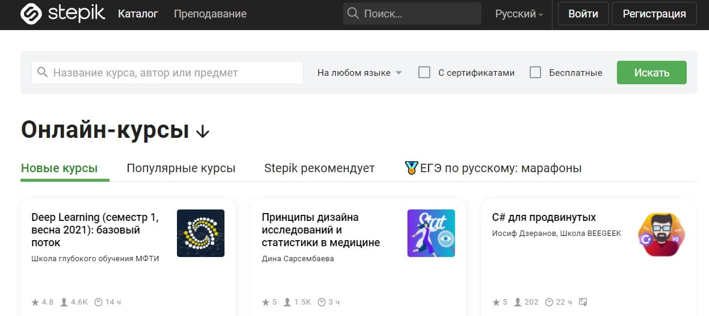
Task: Click the magnifier icon in the course search field
Action: click(x=43, y=72)
